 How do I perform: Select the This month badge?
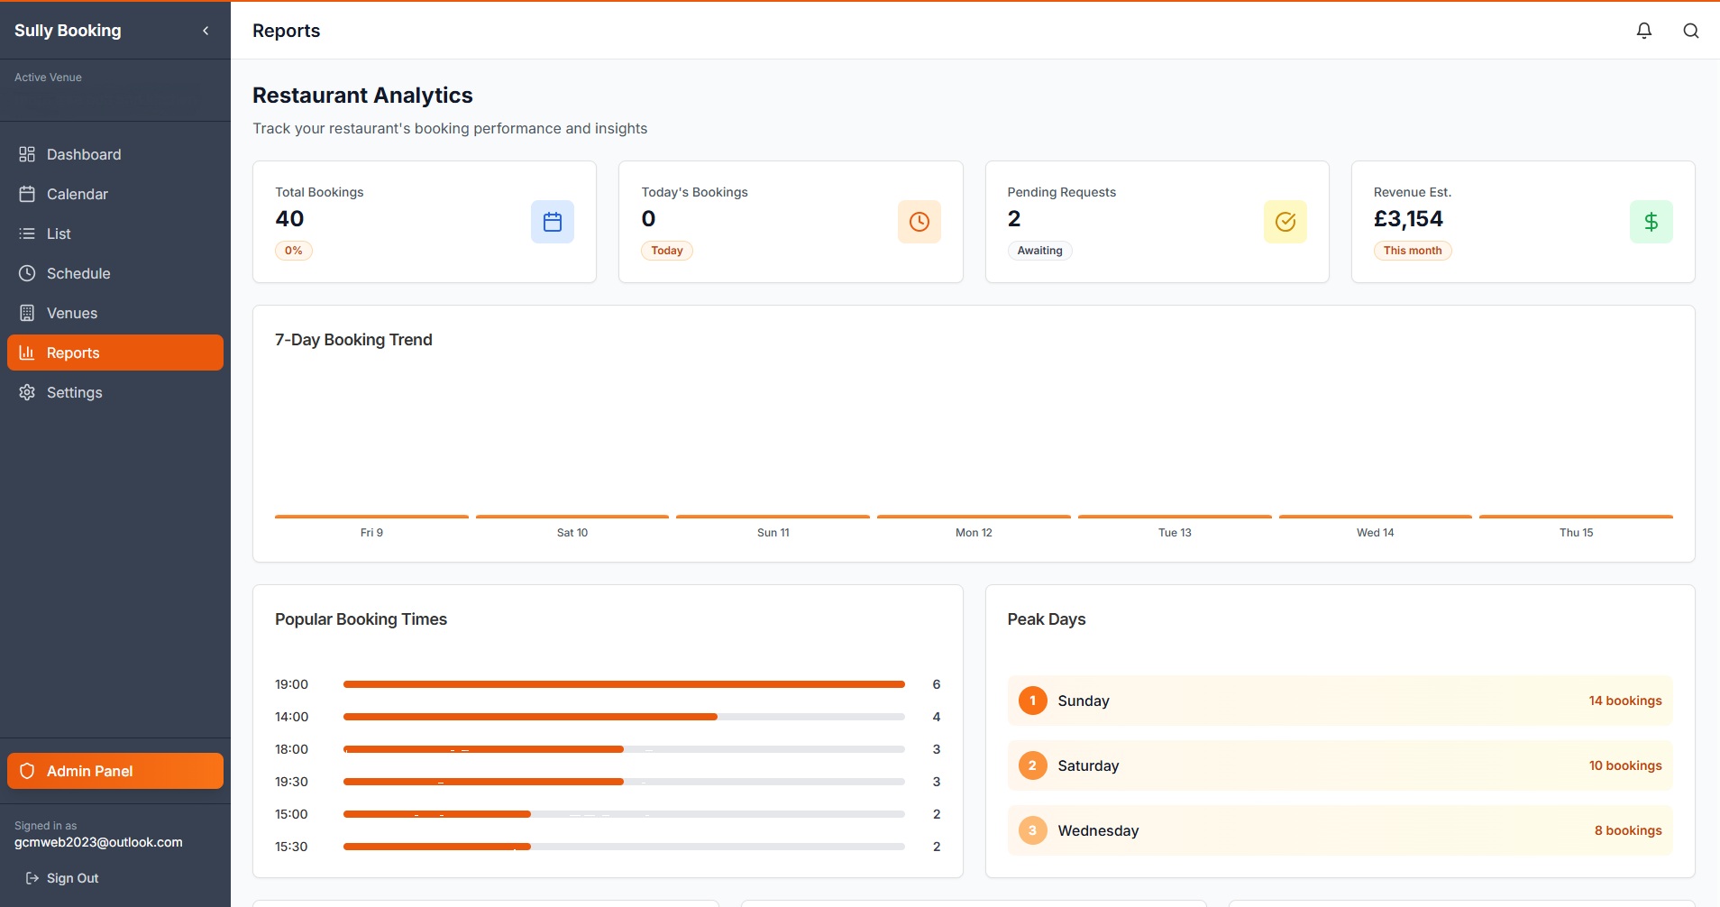tap(1412, 251)
